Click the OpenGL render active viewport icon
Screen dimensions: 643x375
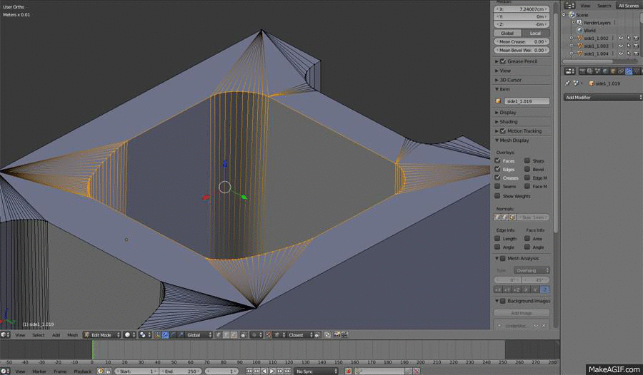pos(337,335)
